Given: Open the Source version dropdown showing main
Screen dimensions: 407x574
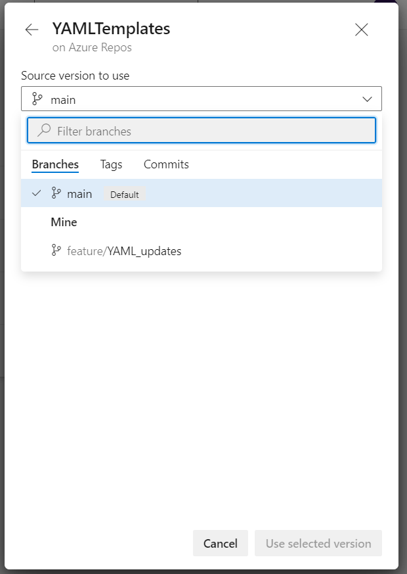Looking at the screenshot, I should coord(202,99).
